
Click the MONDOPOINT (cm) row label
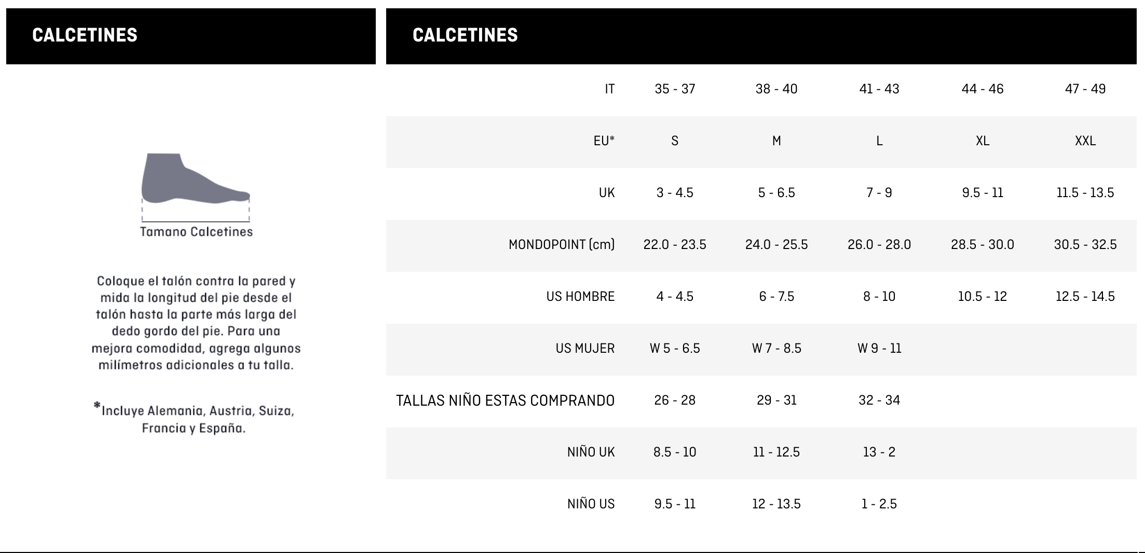[x=561, y=245]
